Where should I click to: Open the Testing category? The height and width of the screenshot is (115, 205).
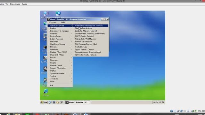(x=60, y=76)
